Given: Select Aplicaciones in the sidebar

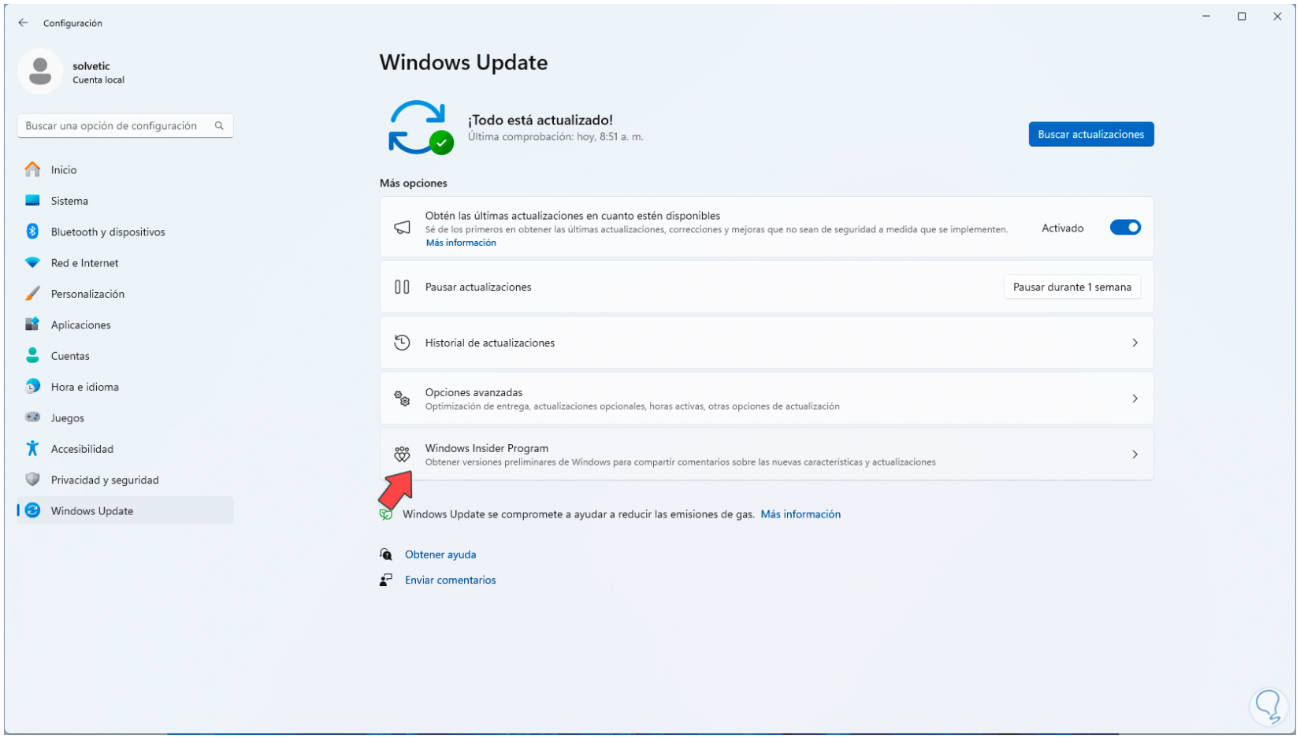Looking at the screenshot, I should (x=125, y=324).
